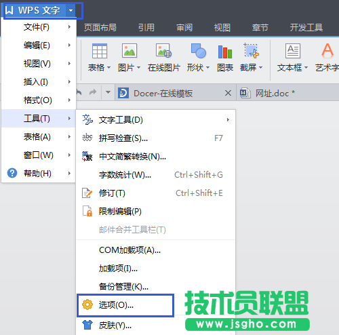Choose 拼写检查(S)... menu entry
Screen dimensions: 339x335
[x=156, y=138]
